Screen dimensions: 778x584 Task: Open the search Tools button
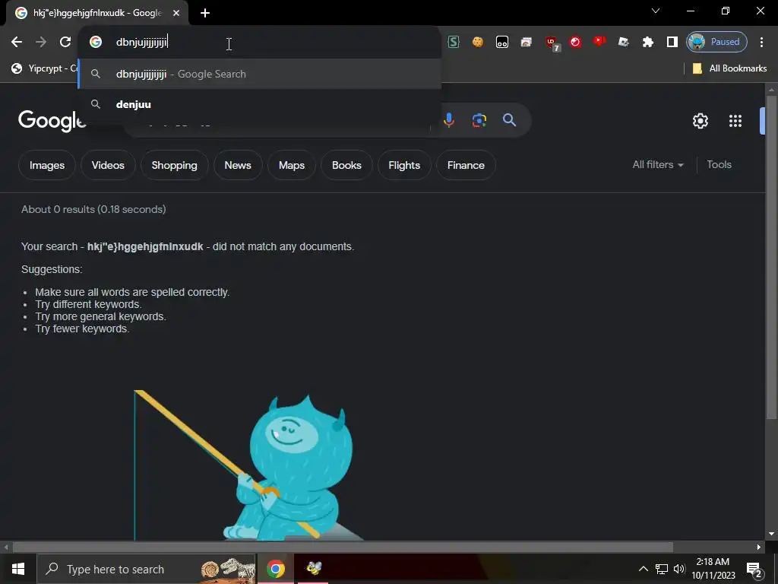pyautogui.click(x=719, y=165)
